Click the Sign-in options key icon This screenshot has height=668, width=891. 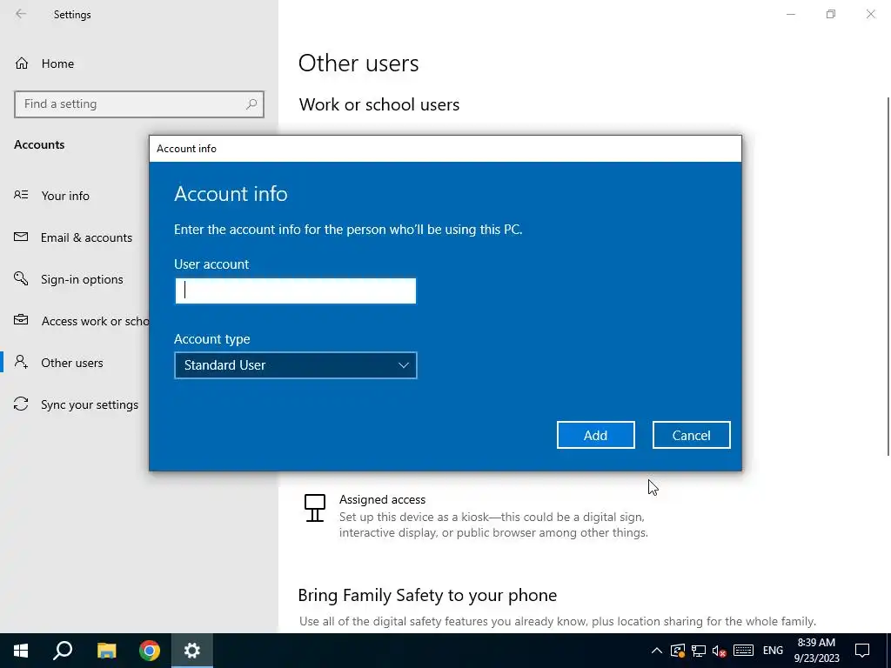21,278
